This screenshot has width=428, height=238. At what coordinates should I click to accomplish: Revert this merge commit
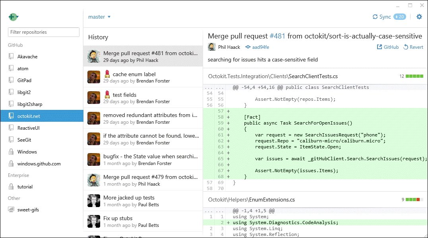[x=413, y=47]
